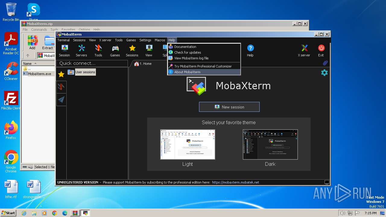This screenshot has height=217, width=386.
Task: Open Chrome from the taskbar
Action: 55,213
